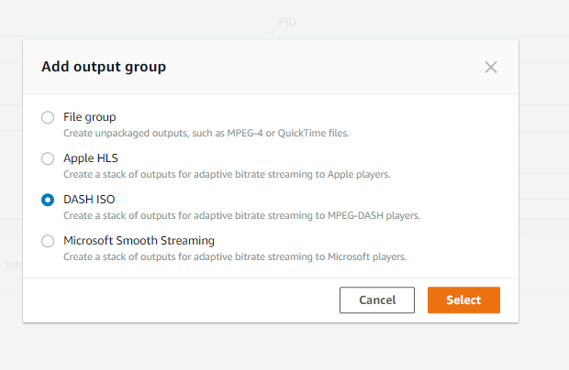
Task: Close the dialog with the X icon
Action: pos(491,67)
